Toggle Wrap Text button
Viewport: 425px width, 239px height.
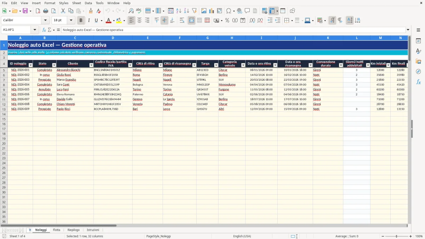coord(182,20)
